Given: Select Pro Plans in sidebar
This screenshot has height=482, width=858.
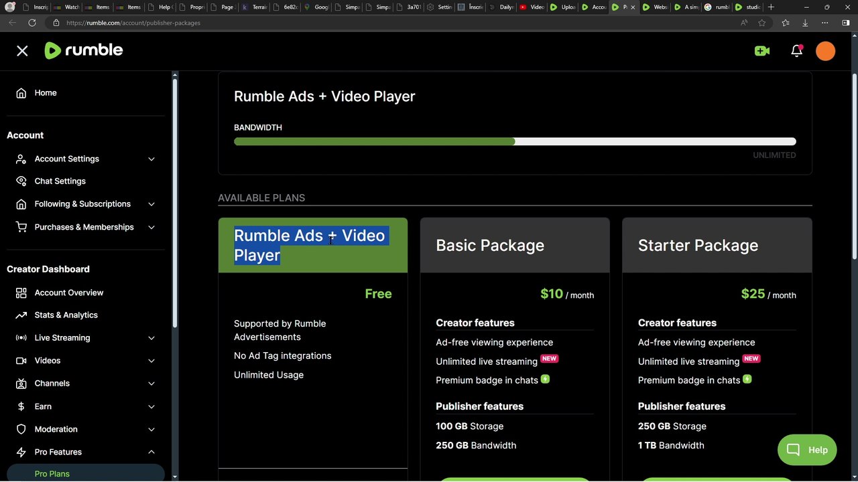Looking at the screenshot, I should [x=52, y=473].
